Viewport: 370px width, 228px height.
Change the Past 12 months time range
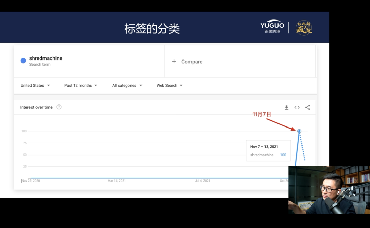(x=81, y=85)
